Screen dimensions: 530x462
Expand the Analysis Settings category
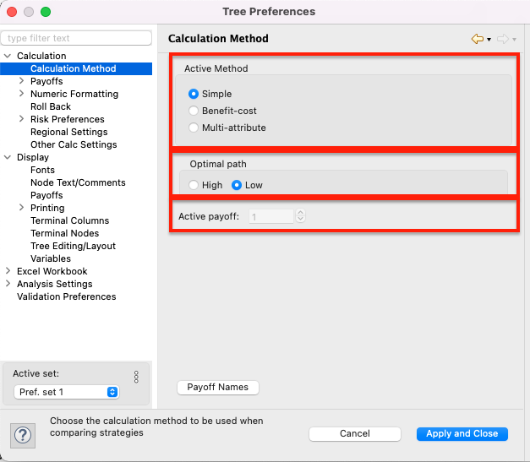point(8,284)
